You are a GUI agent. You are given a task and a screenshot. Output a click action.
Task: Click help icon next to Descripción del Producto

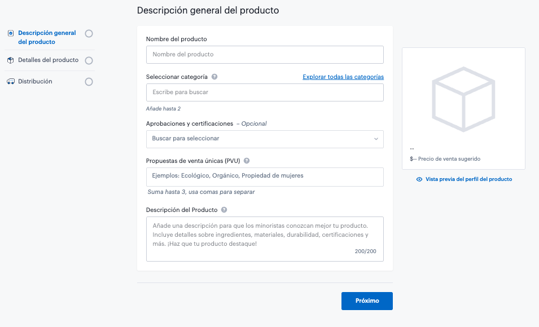tap(224, 210)
